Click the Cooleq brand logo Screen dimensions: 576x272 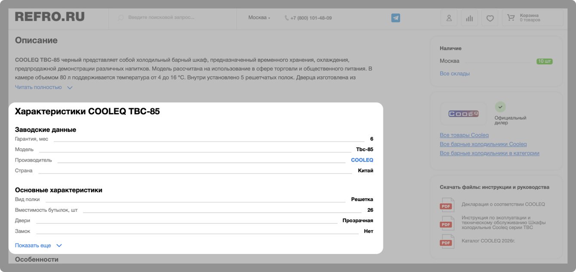(x=463, y=114)
